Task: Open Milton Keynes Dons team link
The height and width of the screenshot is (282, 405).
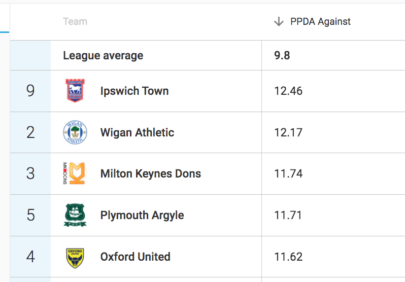Action: 151,174
